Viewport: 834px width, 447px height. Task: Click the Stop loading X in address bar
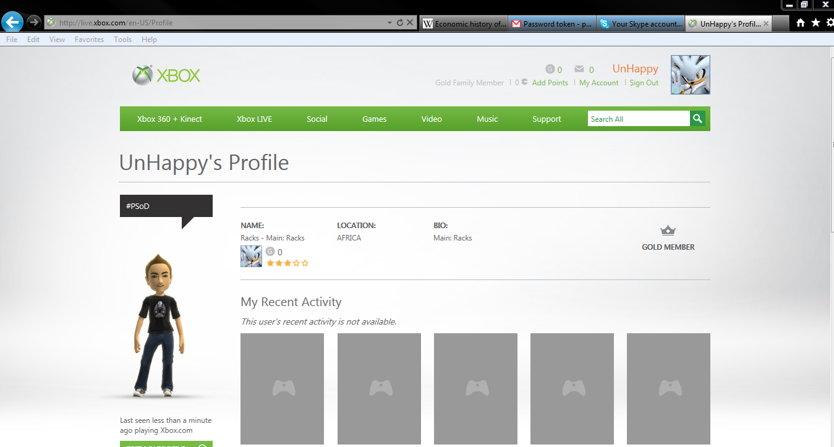tap(409, 23)
